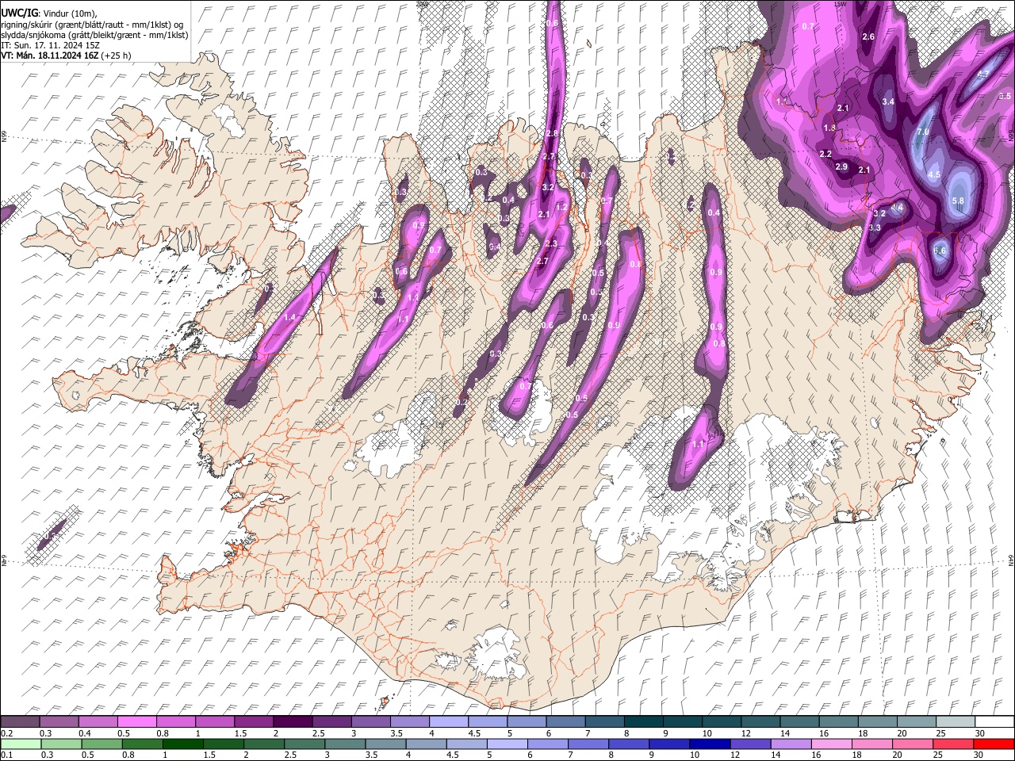Select the '2.6' value near the top right
The image size is (1015, 761).
[x=868, y=36]
